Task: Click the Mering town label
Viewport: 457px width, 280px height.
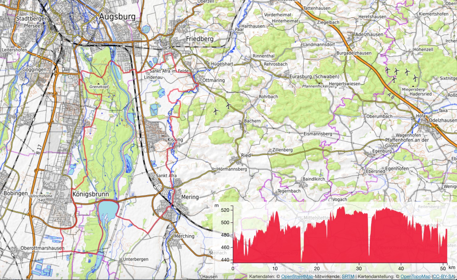Action: pos(190,197)
